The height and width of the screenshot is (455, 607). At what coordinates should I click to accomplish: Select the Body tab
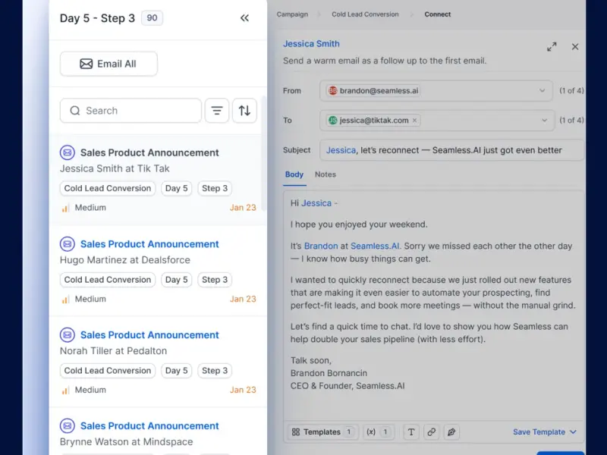coord(294,174)
